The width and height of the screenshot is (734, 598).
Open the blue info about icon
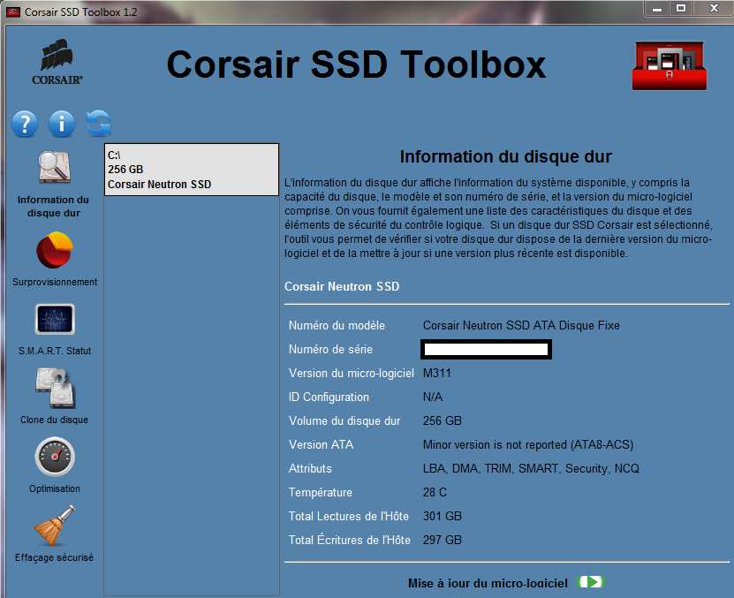pos(61,124)
